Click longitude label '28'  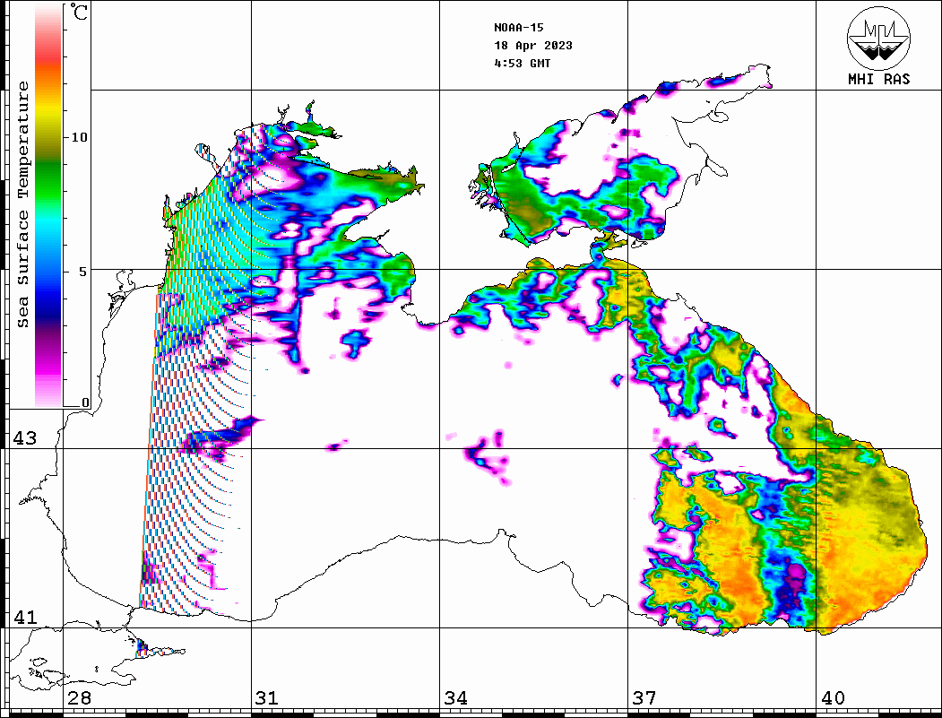[x=79, y=698]
